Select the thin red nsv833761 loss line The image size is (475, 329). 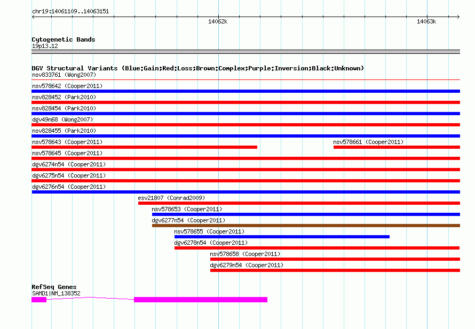coord(246,79)
